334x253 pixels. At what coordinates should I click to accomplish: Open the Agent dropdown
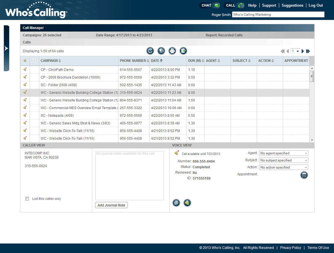click(x=284, y=153)
